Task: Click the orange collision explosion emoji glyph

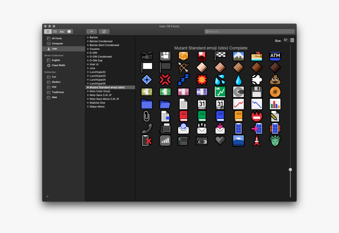Action: (202, 79)
